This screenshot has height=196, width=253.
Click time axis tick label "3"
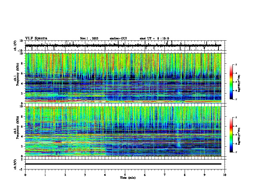[x=85, y=175]
